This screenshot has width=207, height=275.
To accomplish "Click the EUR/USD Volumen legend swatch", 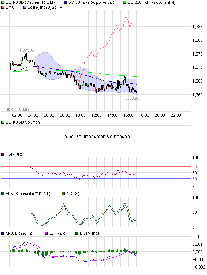I will pyautogui.click(x=3, y=122).
